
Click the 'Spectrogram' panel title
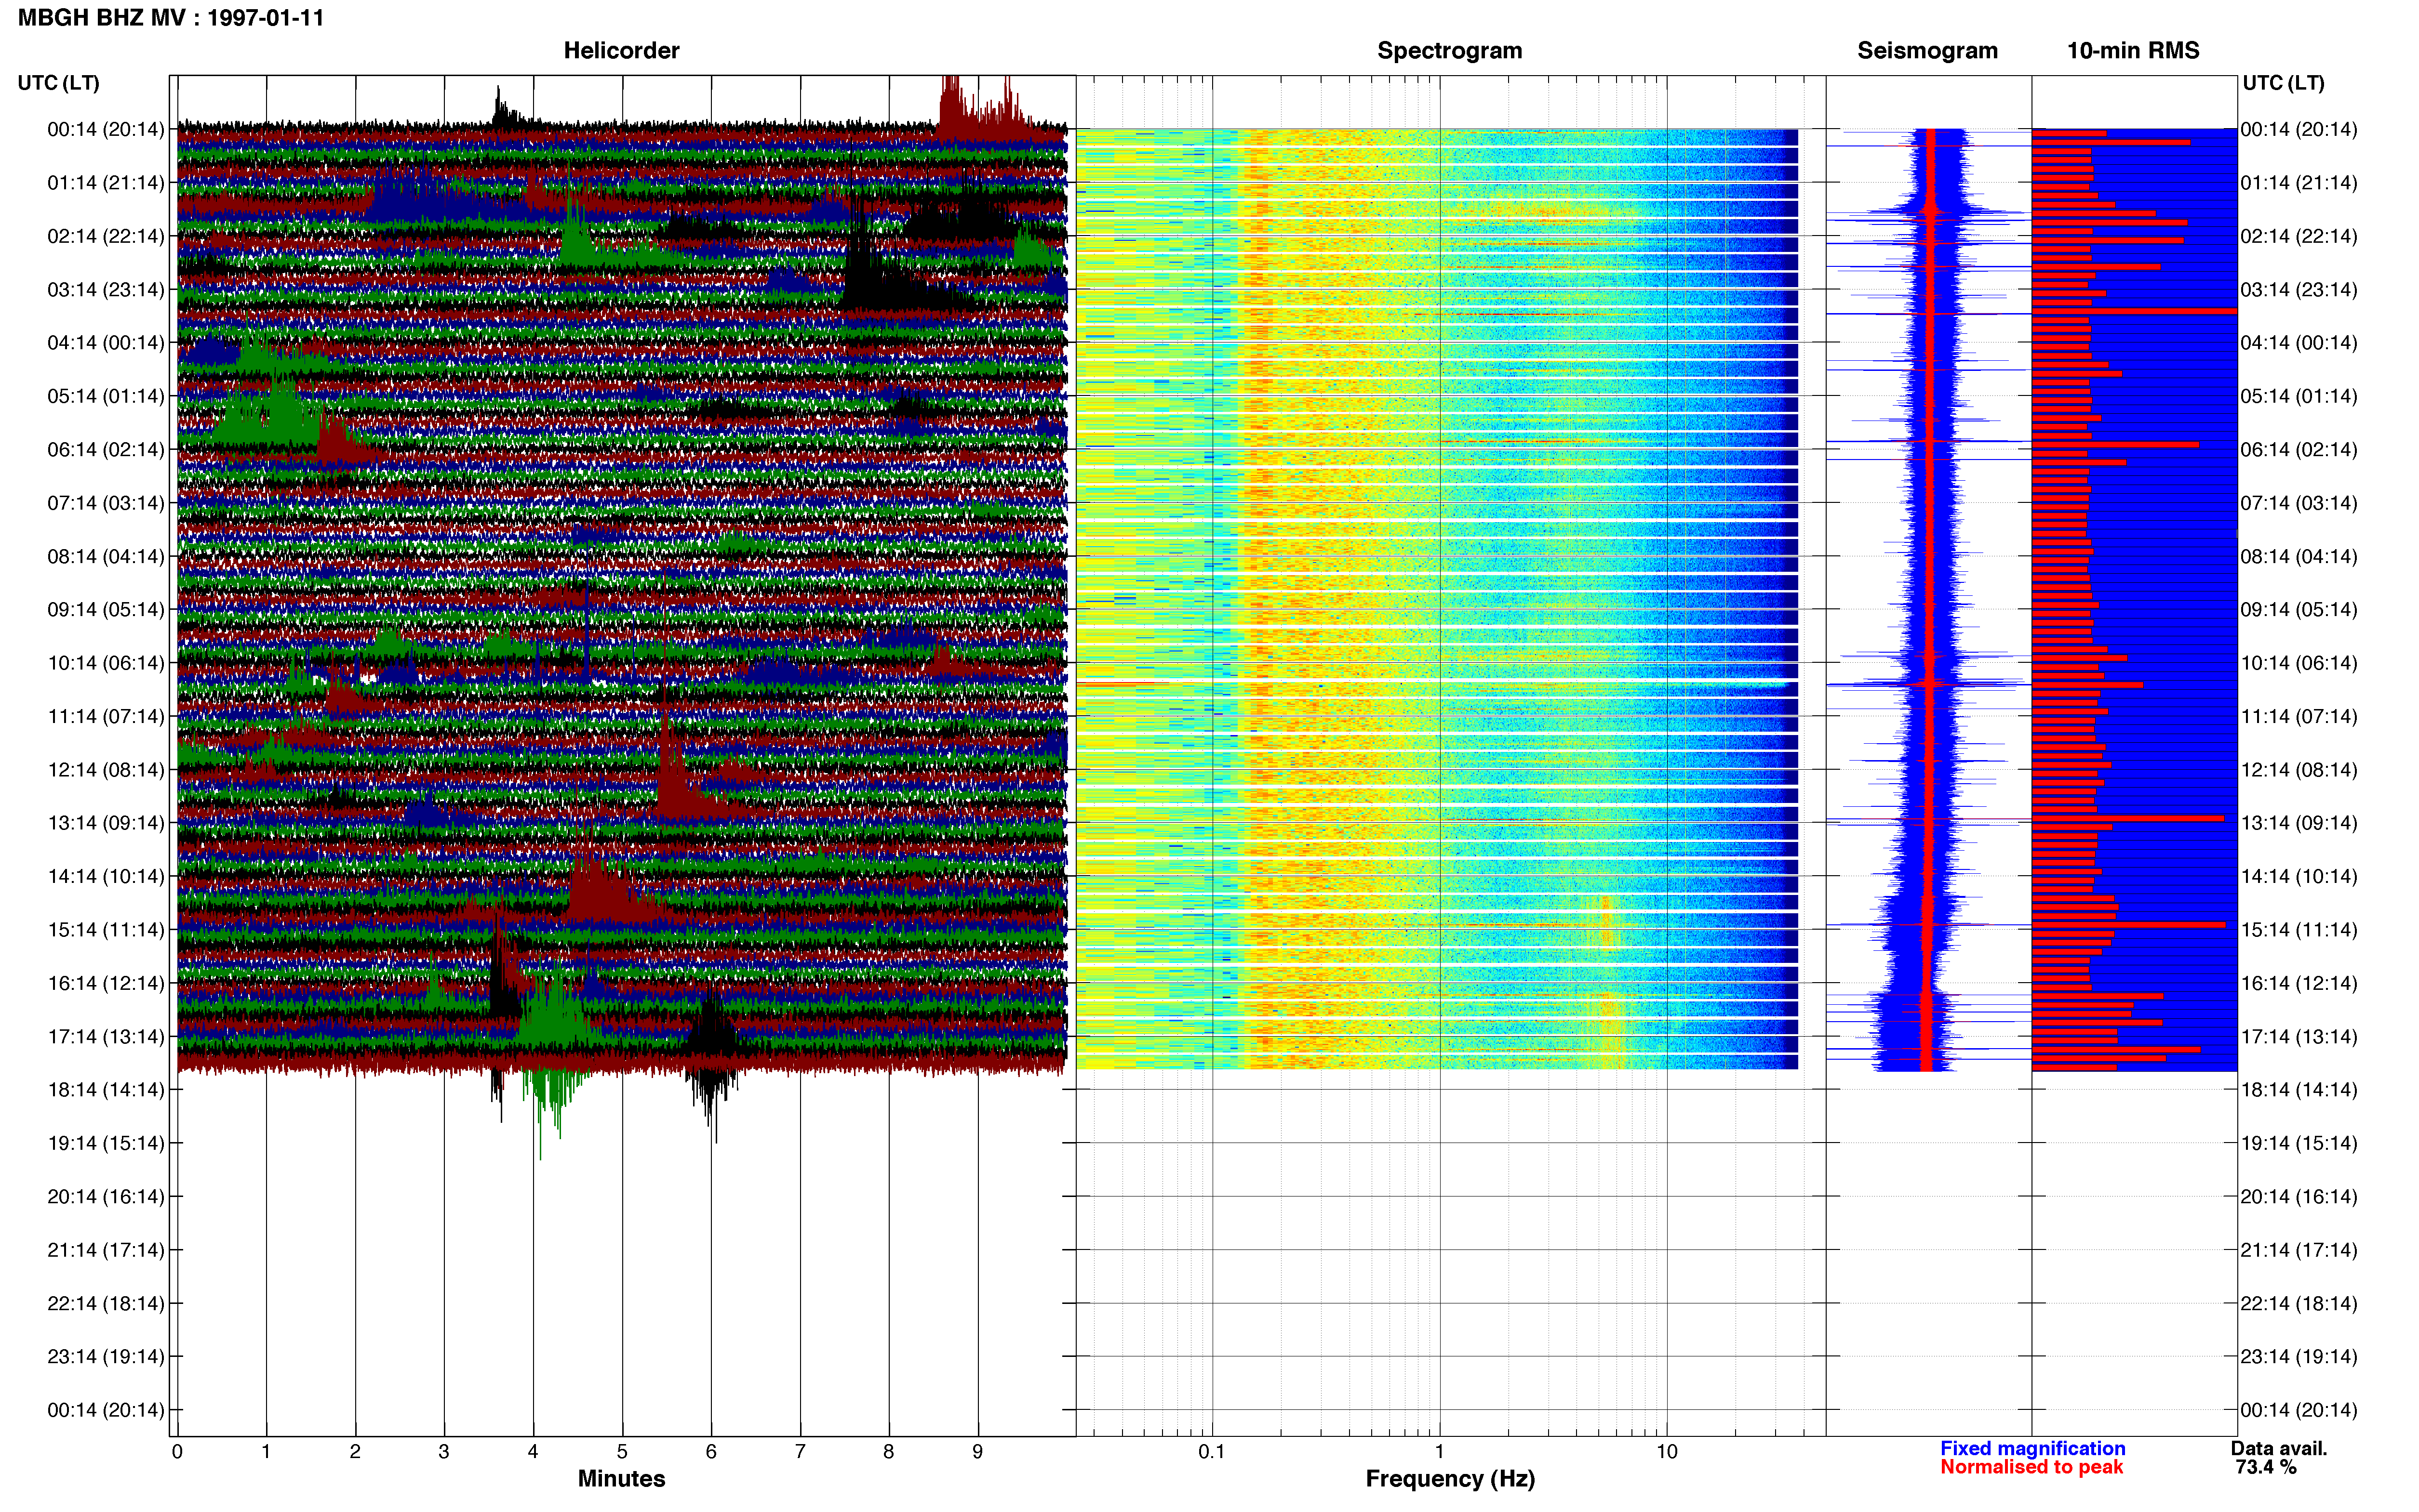1450,51
